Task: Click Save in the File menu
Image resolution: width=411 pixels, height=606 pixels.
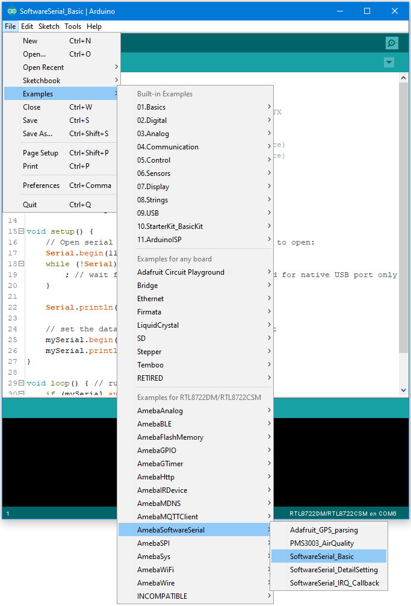Action: point(61,120)
